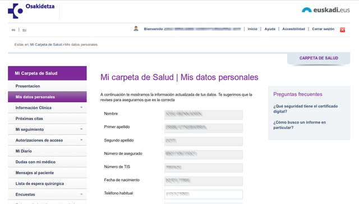Go to Inicio in top bar
The height and width of the screenshot is (204, 359).
click(252, 29)
